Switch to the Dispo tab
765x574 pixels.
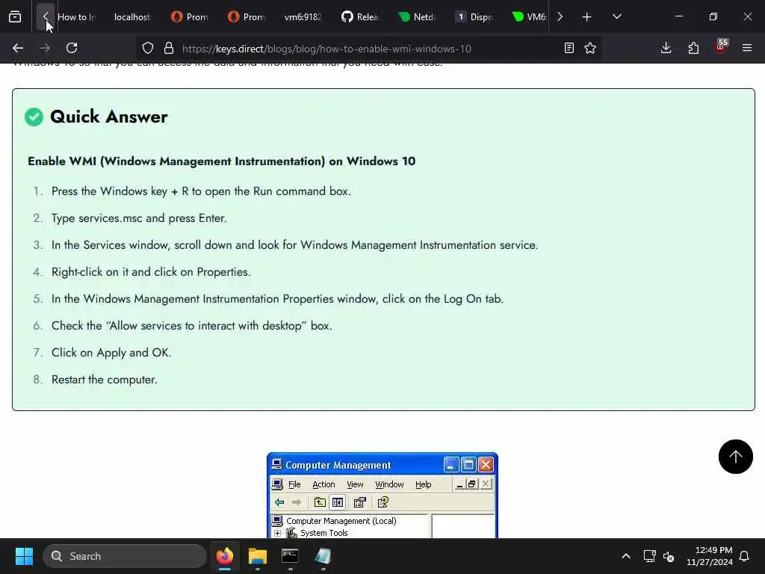(x=474, y=17)
